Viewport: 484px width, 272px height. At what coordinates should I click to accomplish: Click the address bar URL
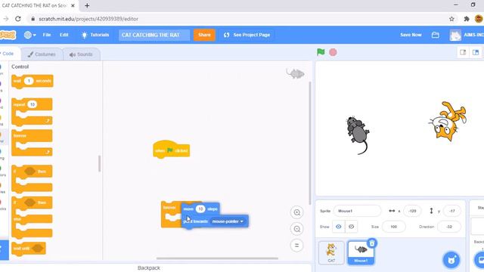coord(88,19)
